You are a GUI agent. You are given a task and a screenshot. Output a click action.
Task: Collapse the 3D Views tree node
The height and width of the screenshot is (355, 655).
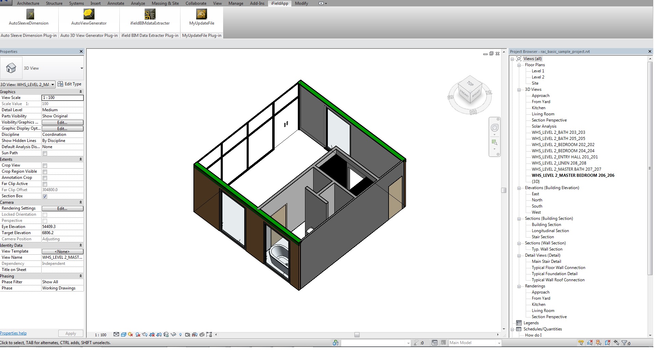(519, 90)
